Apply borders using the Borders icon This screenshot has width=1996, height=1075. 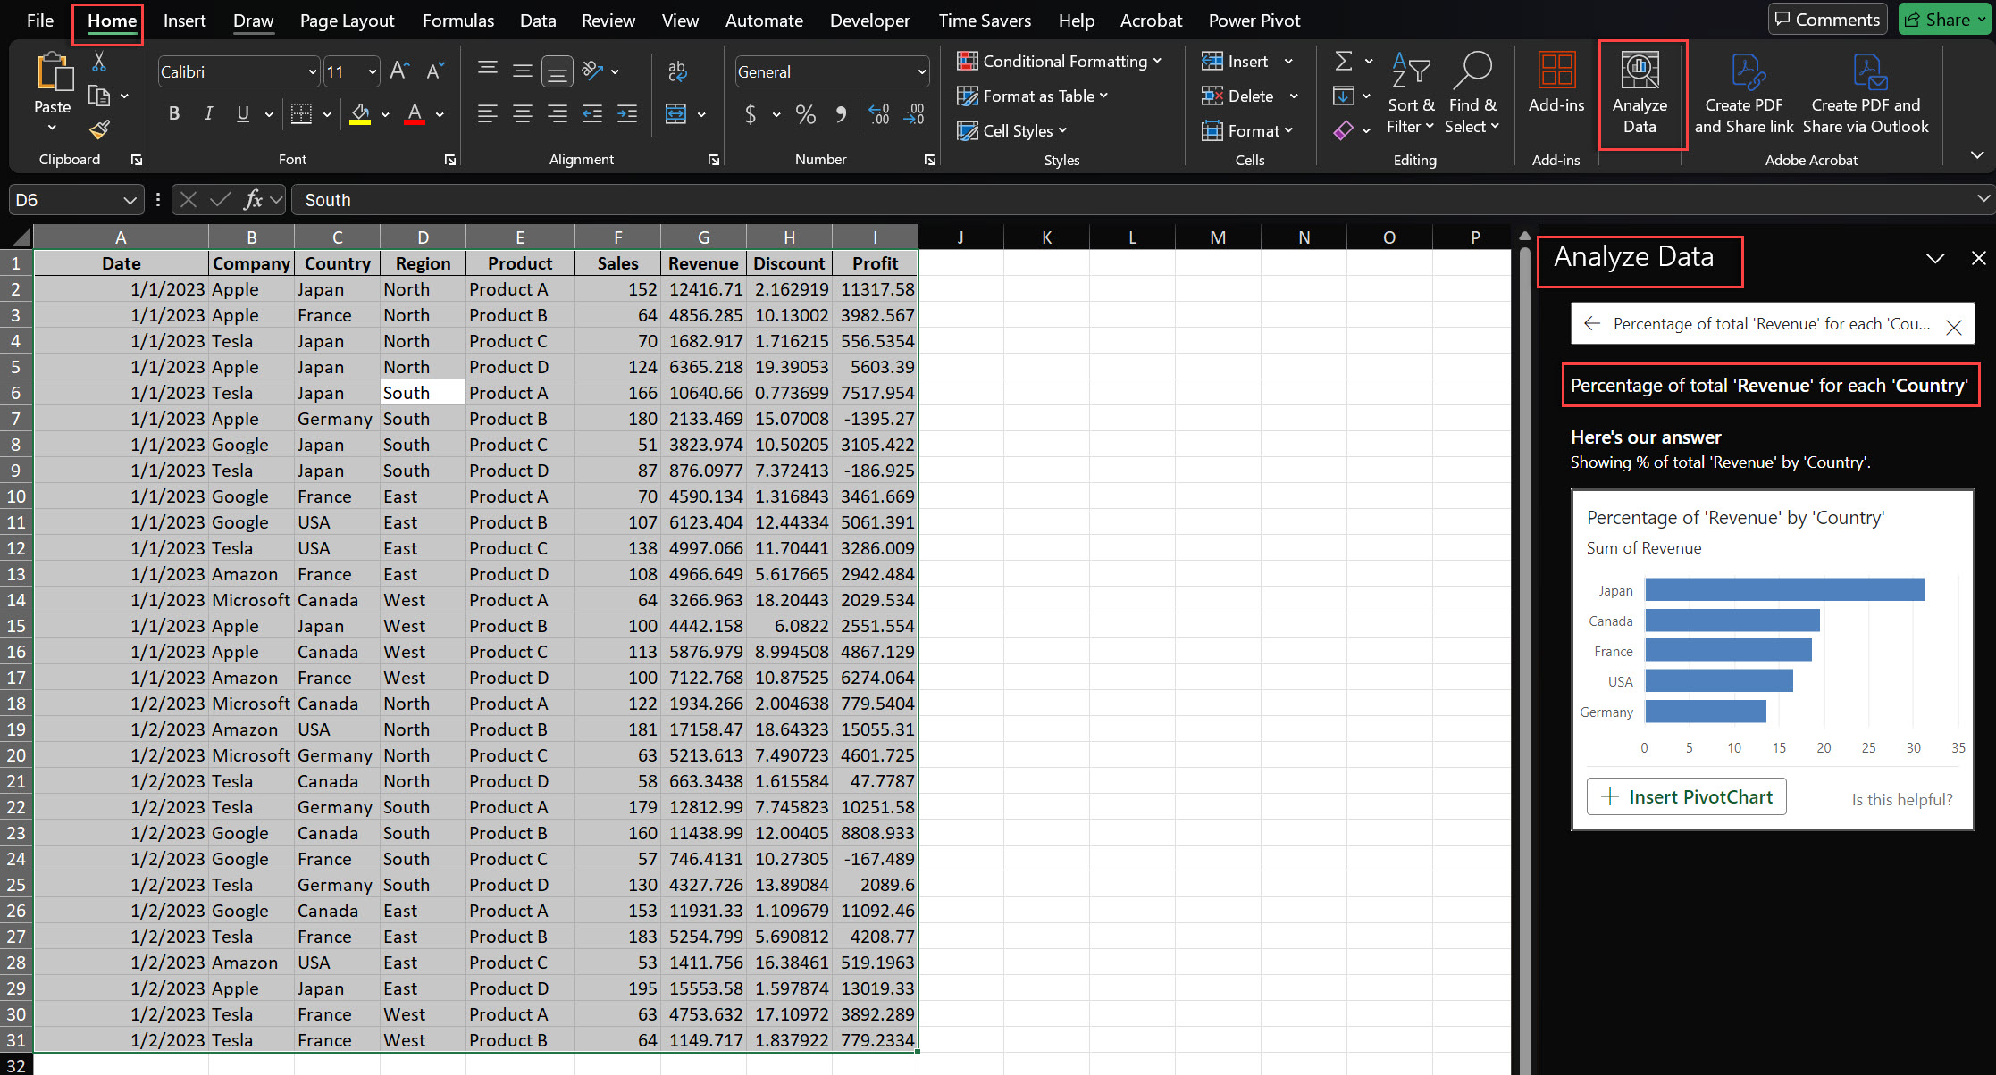(302, 114)
